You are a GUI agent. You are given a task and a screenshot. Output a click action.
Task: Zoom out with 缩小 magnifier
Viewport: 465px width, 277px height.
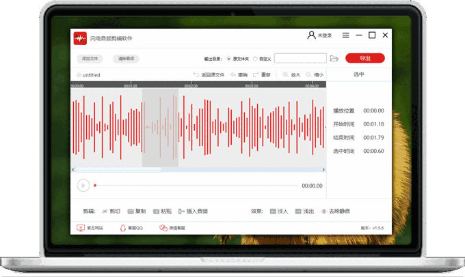coord(315,74)
